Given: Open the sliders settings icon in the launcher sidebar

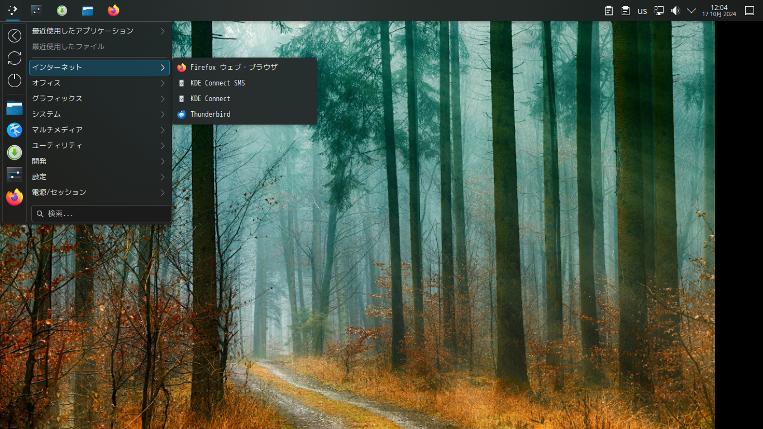Looking at the screenshot, I should [15, 175].
